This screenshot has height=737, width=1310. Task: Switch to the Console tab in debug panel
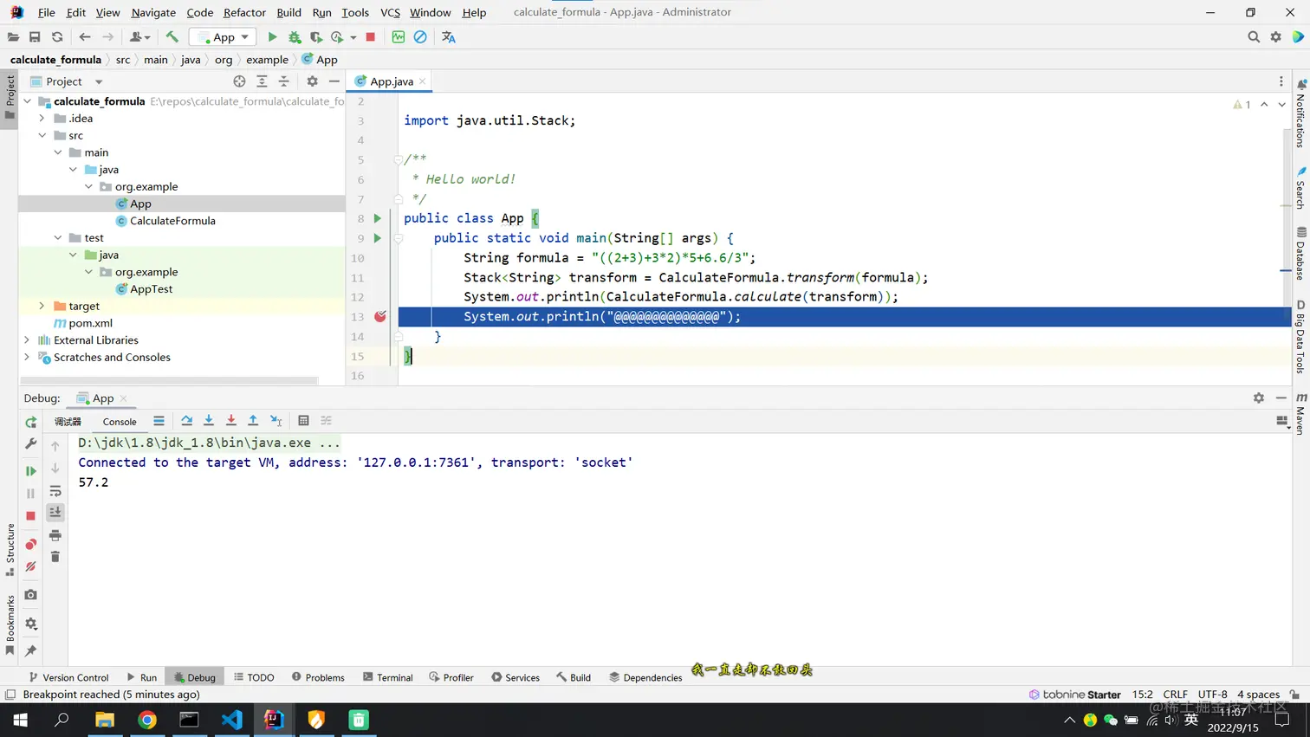[120, 422]
